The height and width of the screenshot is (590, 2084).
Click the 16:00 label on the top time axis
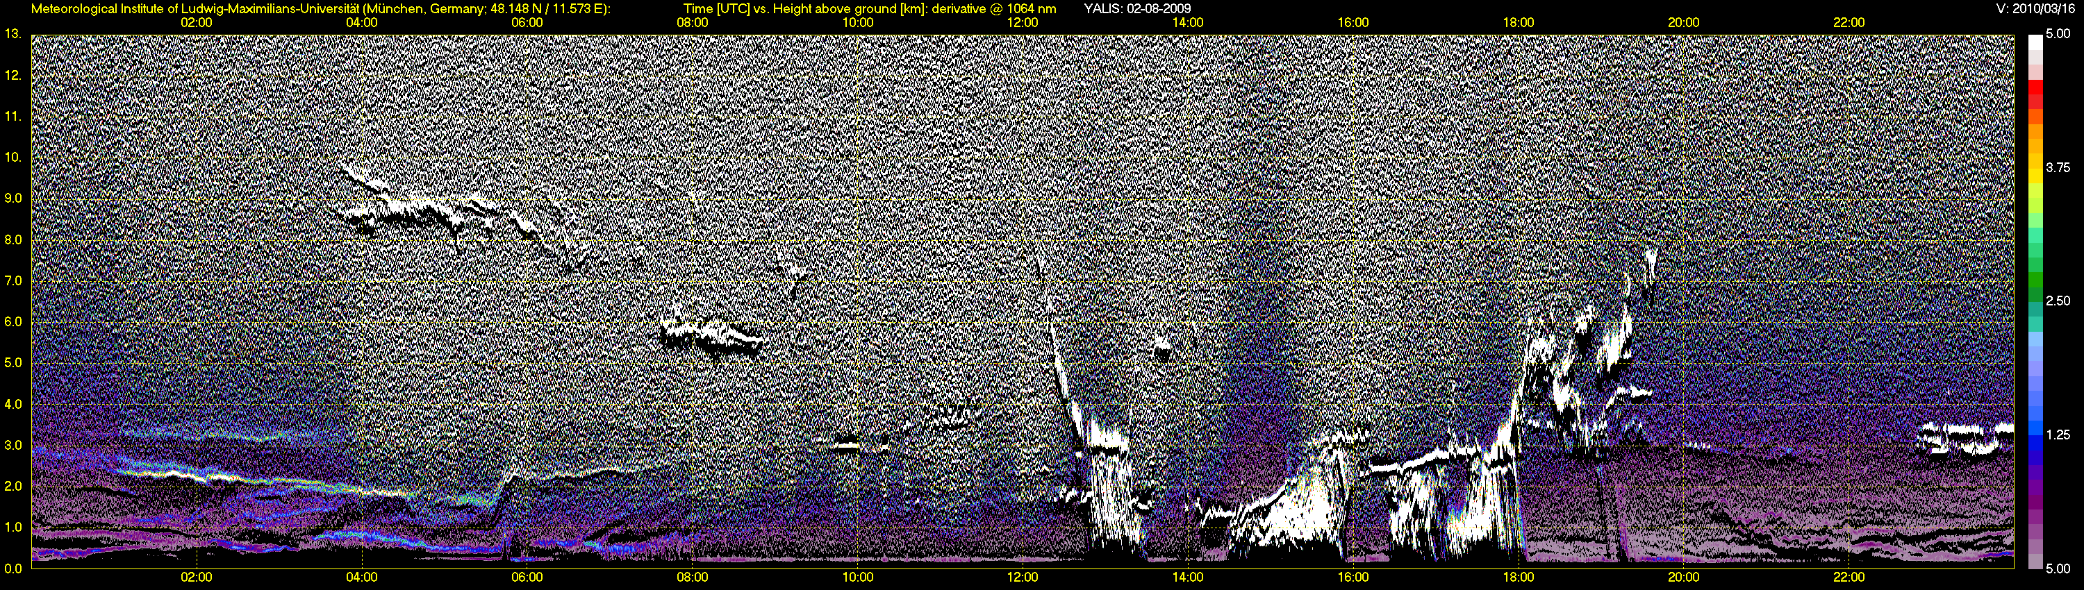[1353, 23]
